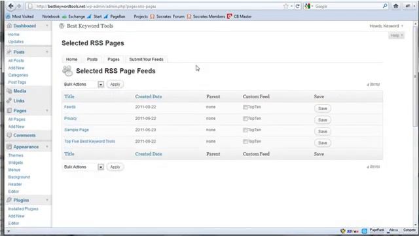Screen dimensions: 419x236
Task: Switch to the Home tab
Action: 71,59
